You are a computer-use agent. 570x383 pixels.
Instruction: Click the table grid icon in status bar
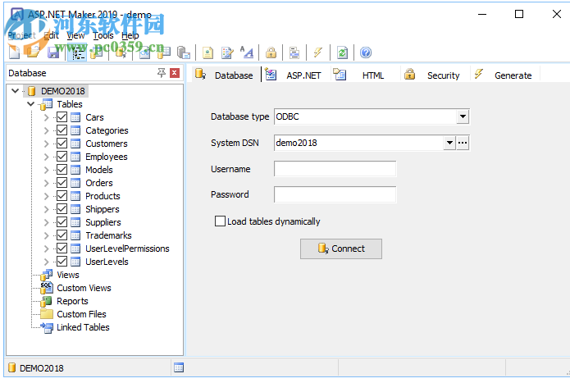click(x=179, y=367)
